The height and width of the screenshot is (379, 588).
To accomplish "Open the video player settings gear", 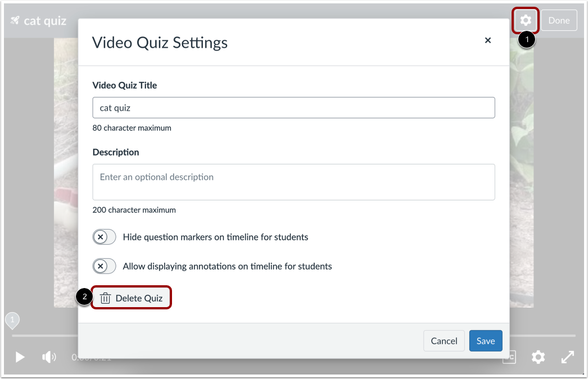I will coord(539,357).
